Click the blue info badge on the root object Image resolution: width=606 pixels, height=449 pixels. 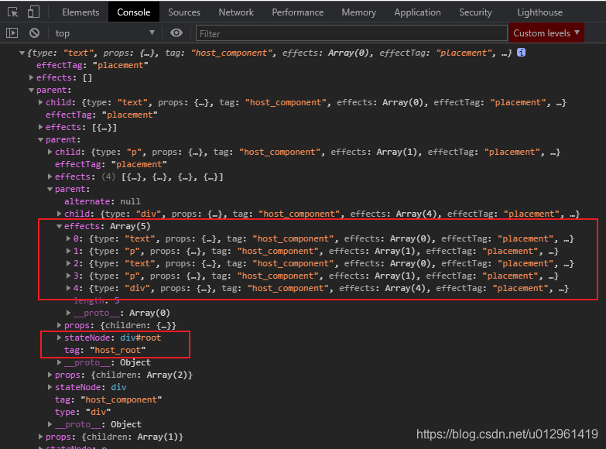point(521,53)
